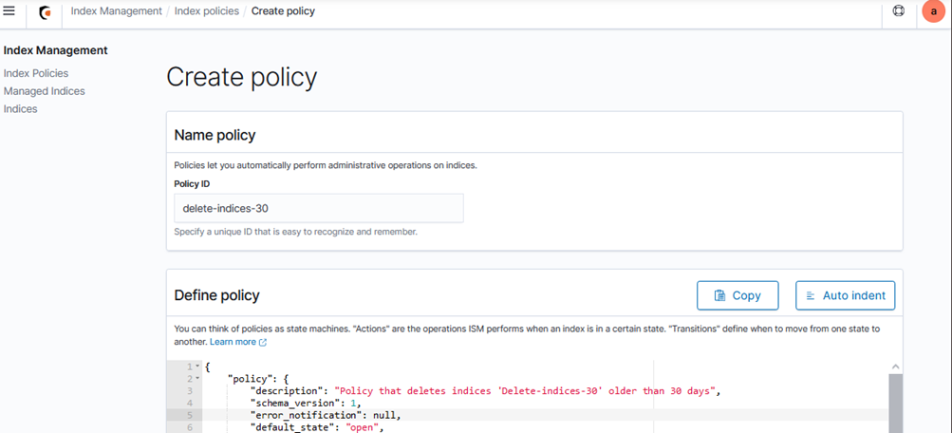Go to Index Management breadcrumb
952x433 pixels.
pyautogui.click(x=117, y=11)
